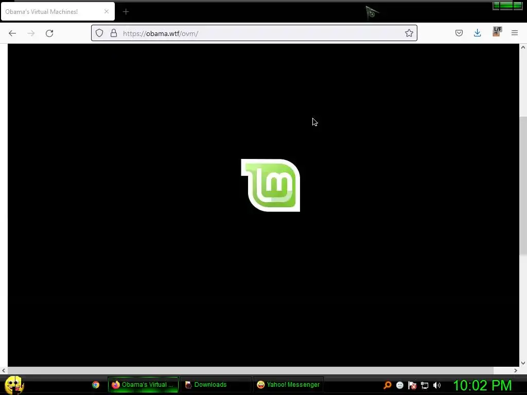Launch Chrome from the taskbar
The width and height of the screenshot is (527, 395).
coord(96,385)
